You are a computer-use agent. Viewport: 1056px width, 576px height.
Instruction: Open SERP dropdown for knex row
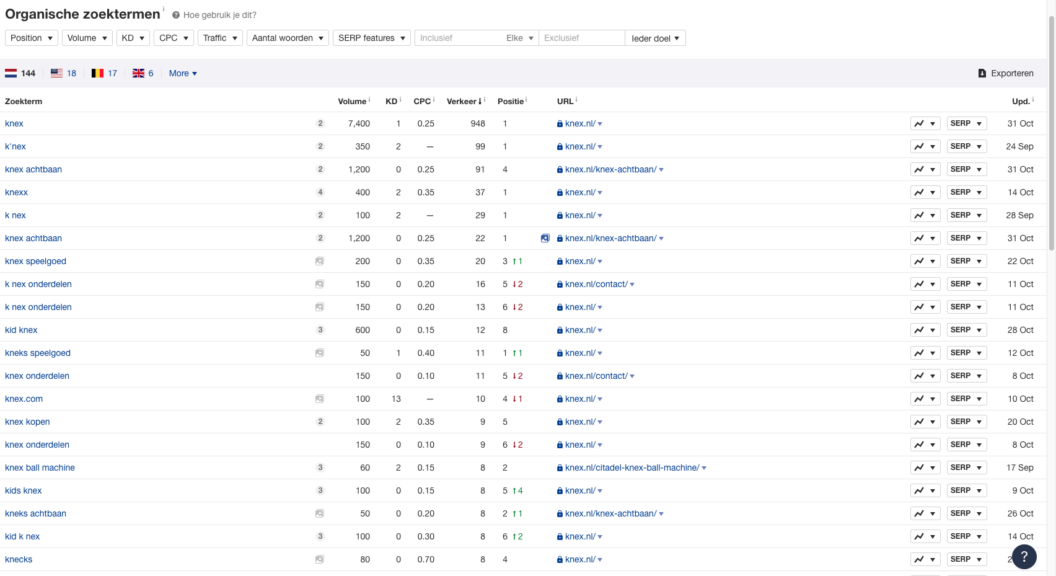pyautogui.click(x=966, y=123)
